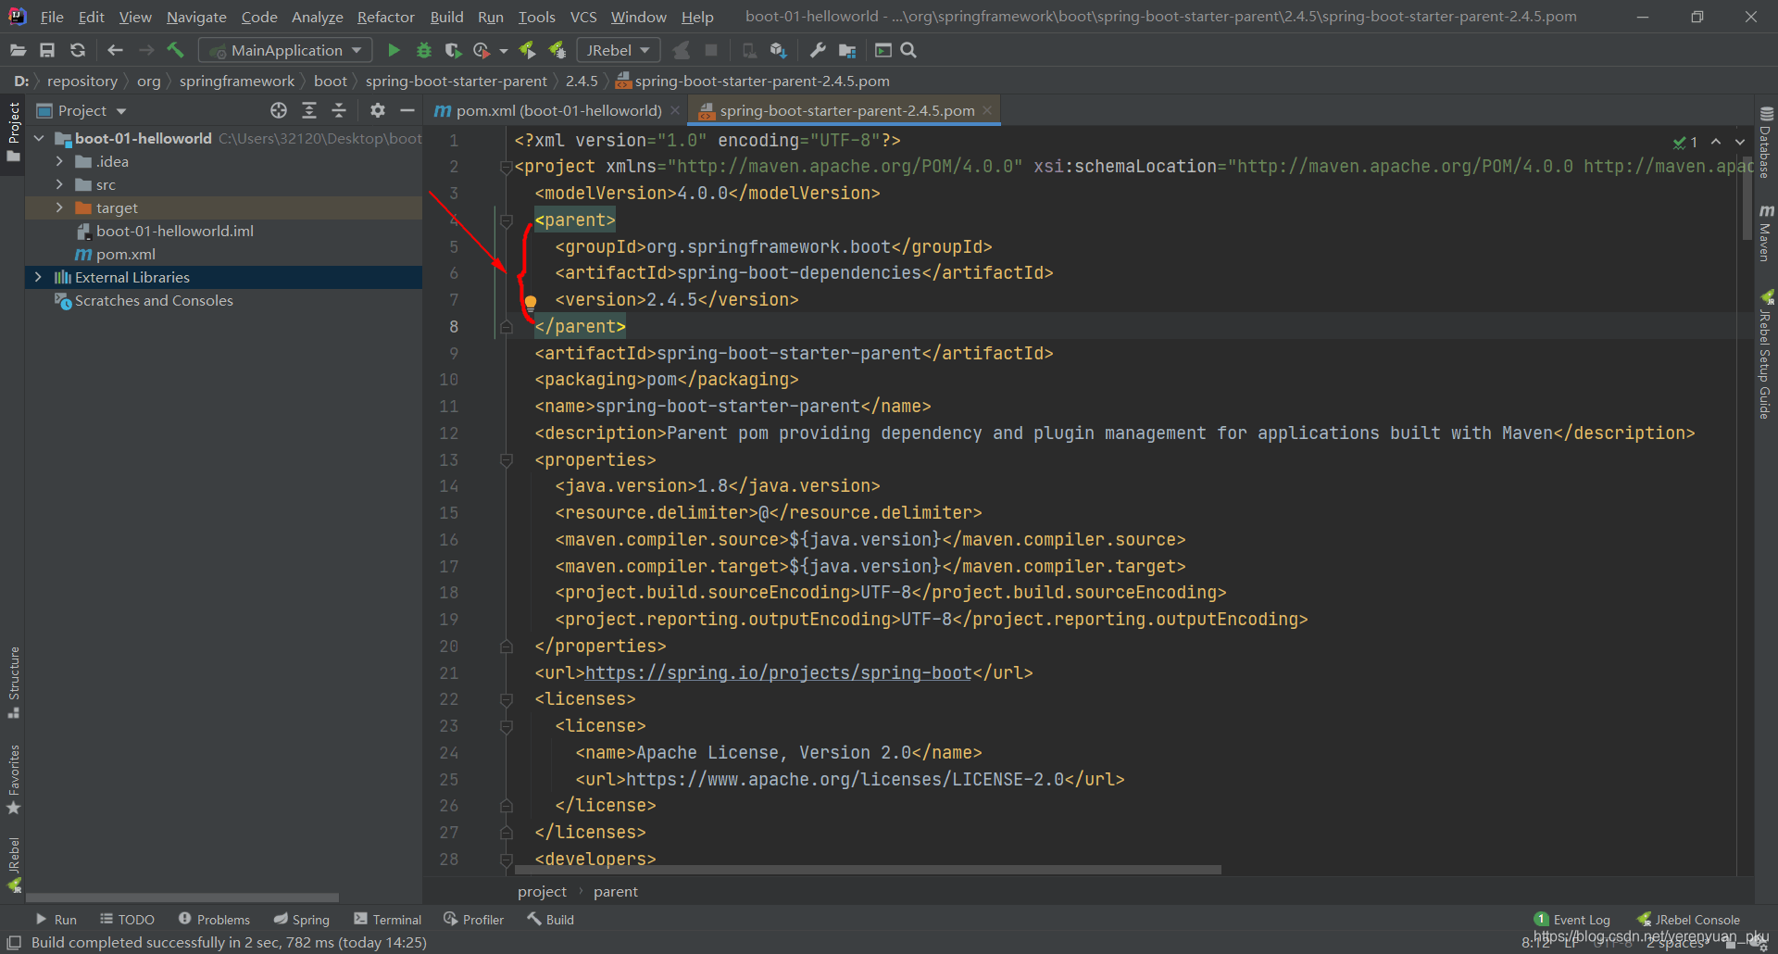1778x954 pixels.
Task: Collapse all in Project panel
Action: pyautogui.click(x=339, y=111)
